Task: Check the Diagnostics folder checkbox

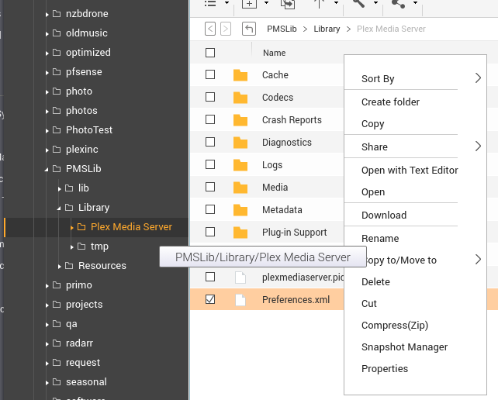Action: (210, 142)
